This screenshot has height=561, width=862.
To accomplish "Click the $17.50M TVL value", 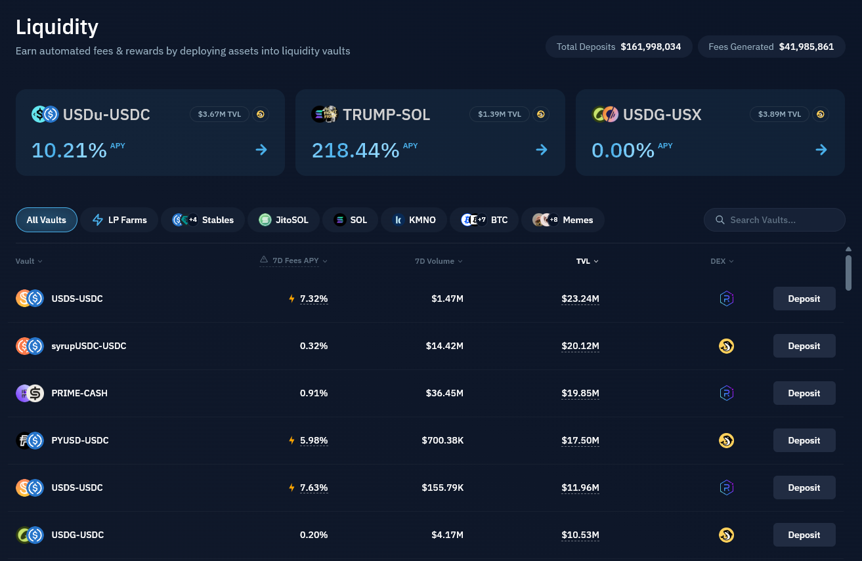I will point(580,440).
